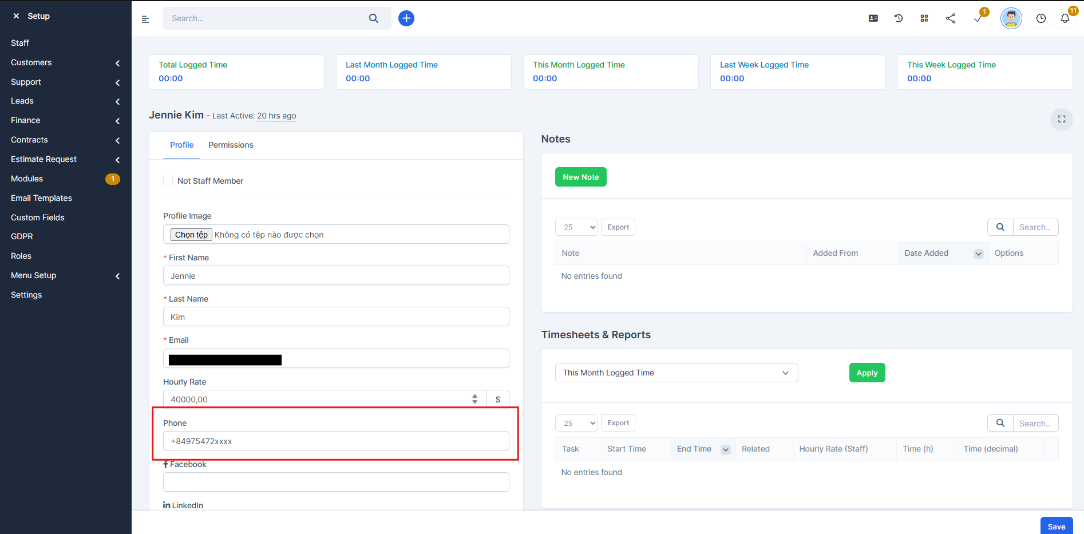
Task: Click the New Note button
Action: (580, 177)
